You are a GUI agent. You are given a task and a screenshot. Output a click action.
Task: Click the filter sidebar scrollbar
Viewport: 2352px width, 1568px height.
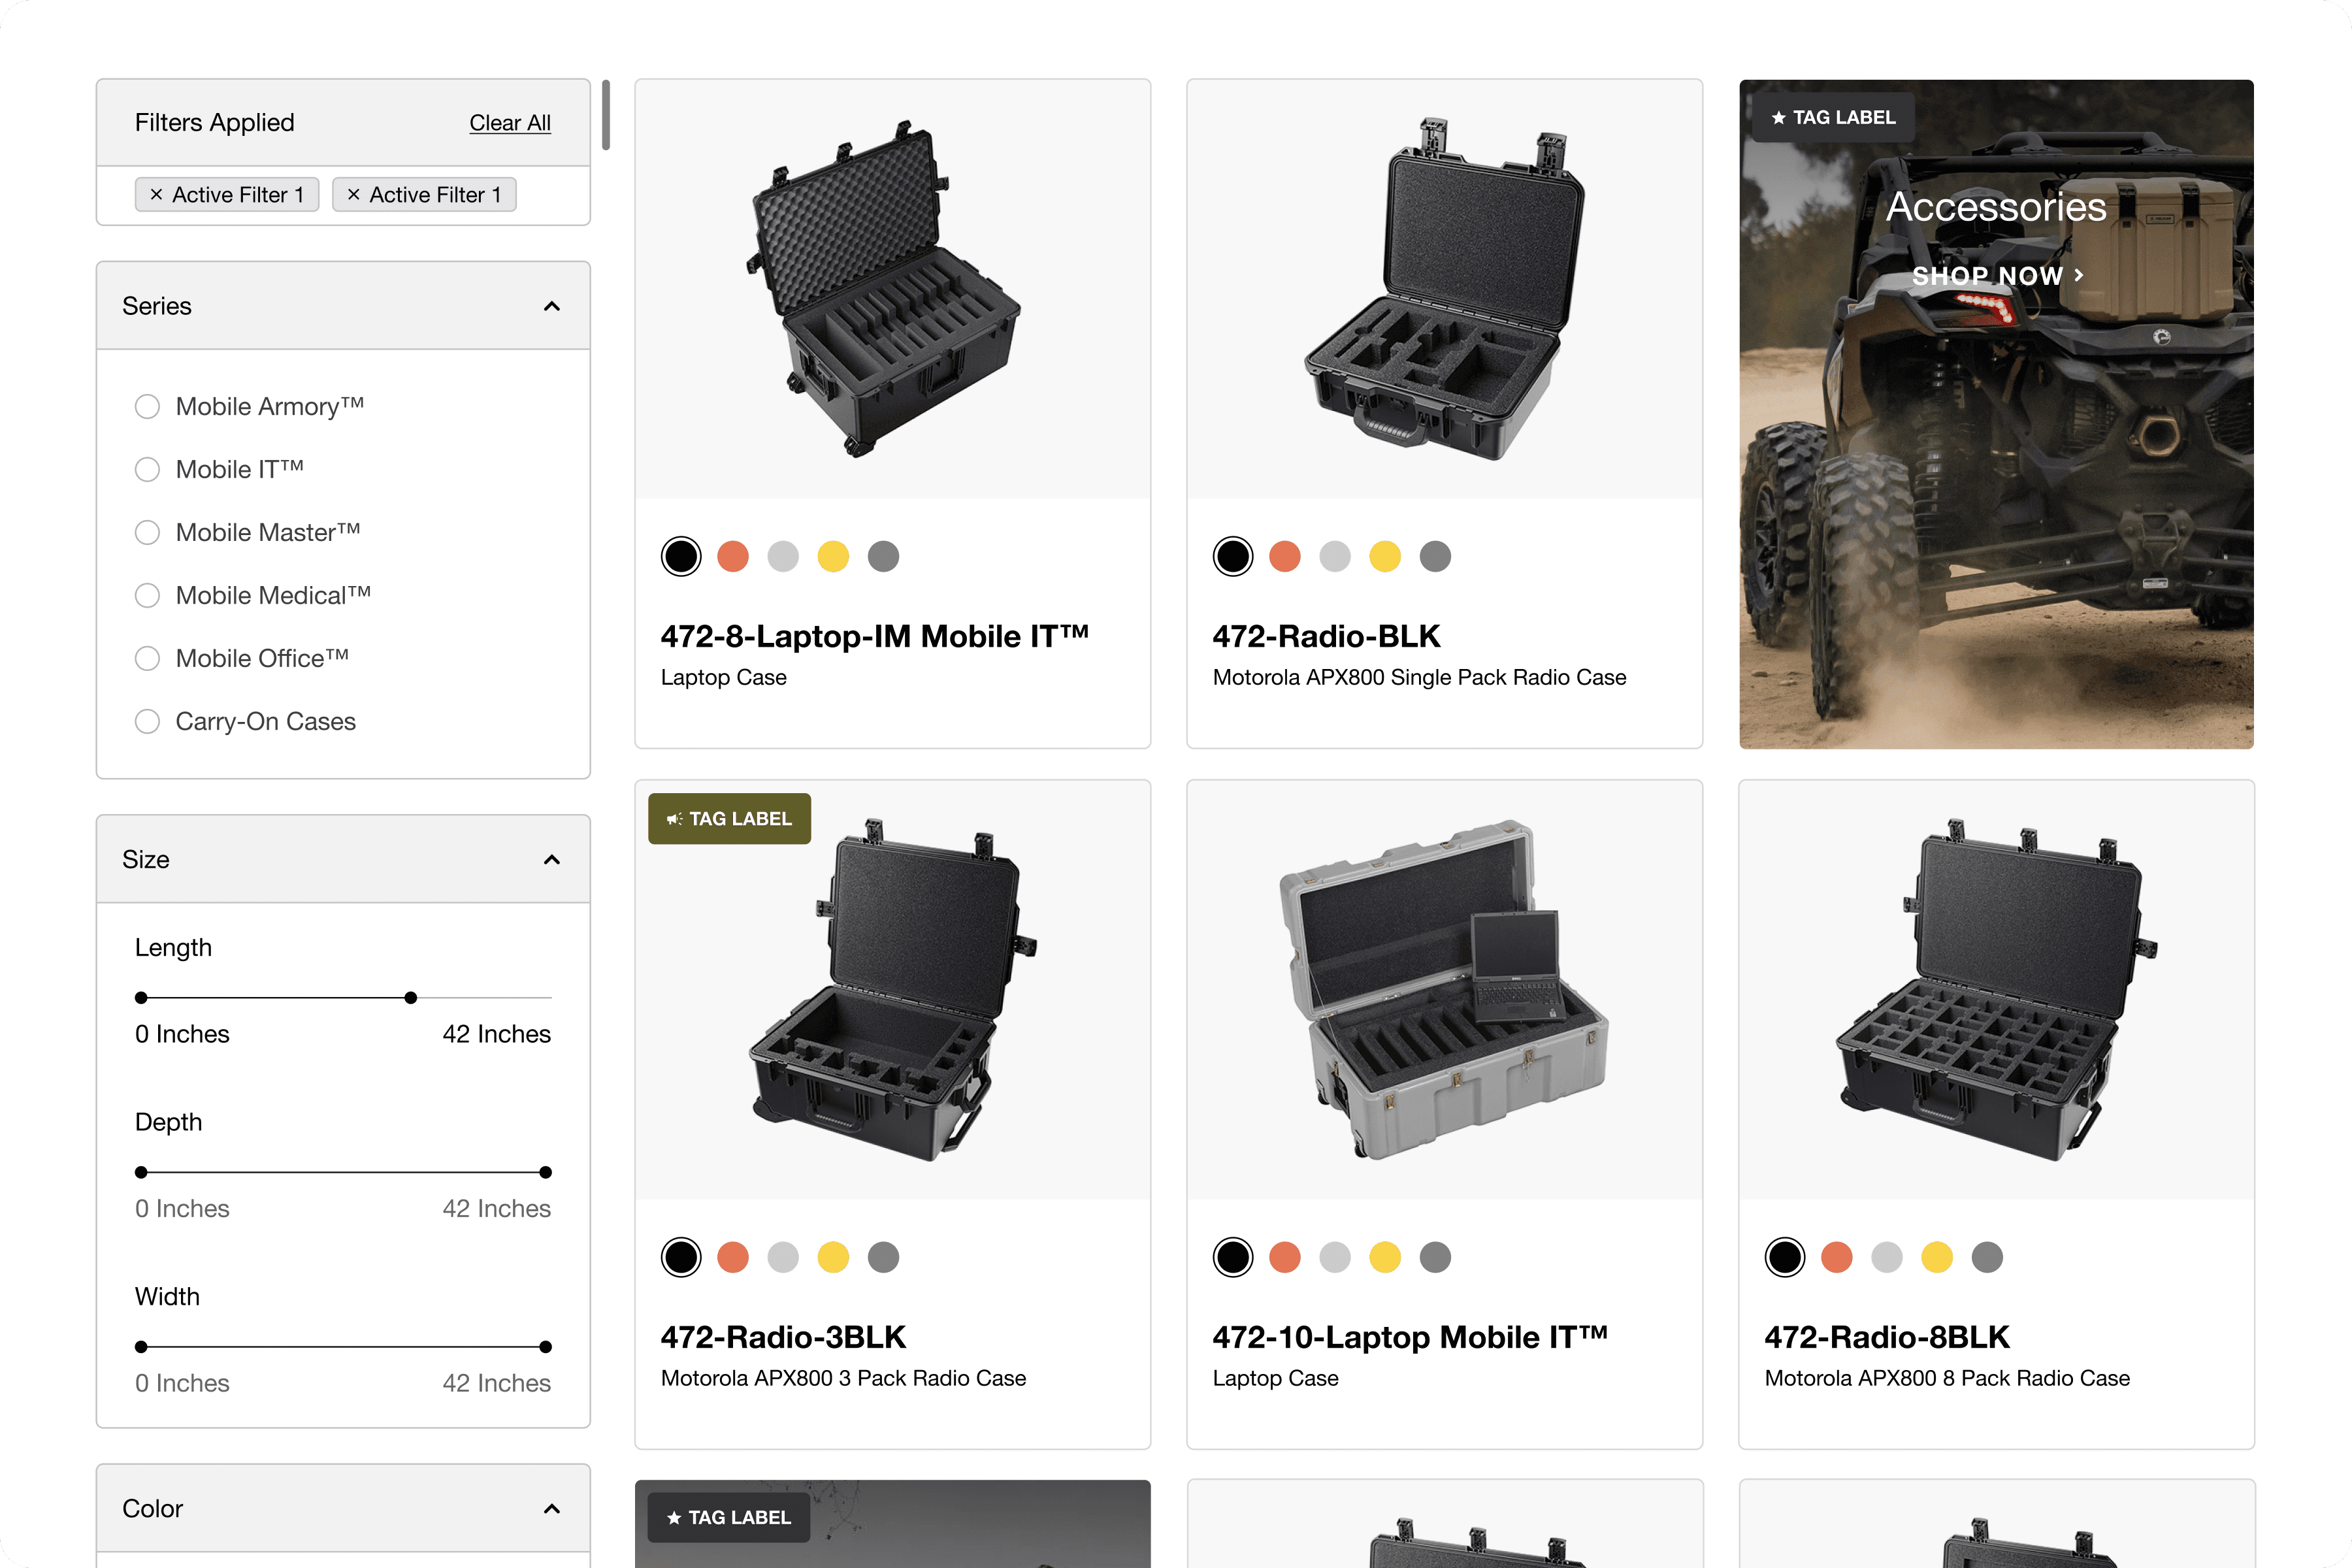606,115
